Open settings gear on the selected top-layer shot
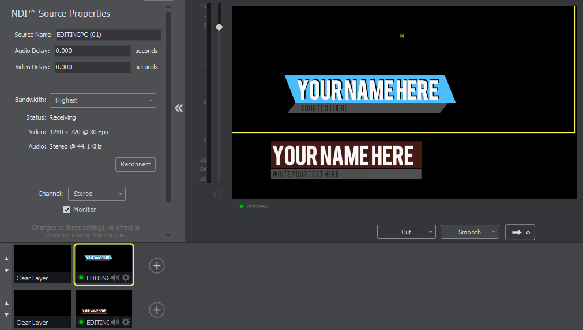This screenshot has height=330, width=583. coord(126,278)
